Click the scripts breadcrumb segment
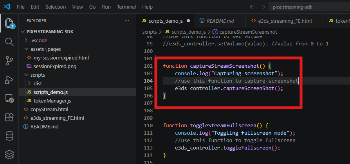 pos(150,32)
